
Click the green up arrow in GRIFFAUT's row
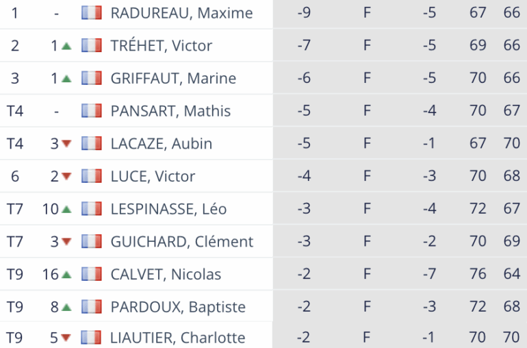point(66,79)
